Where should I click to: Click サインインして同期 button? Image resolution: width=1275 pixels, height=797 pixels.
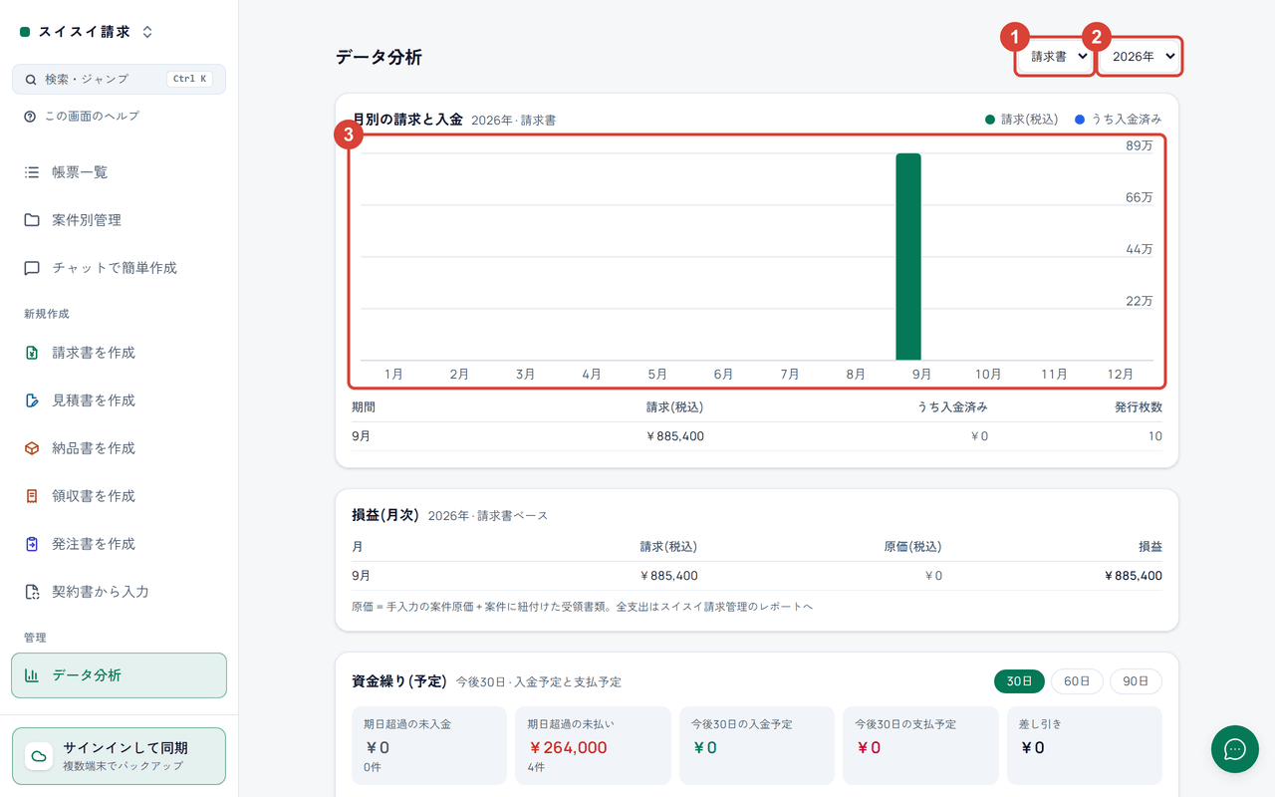(119, 756)
